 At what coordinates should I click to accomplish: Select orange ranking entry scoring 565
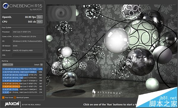coord(22,86)
